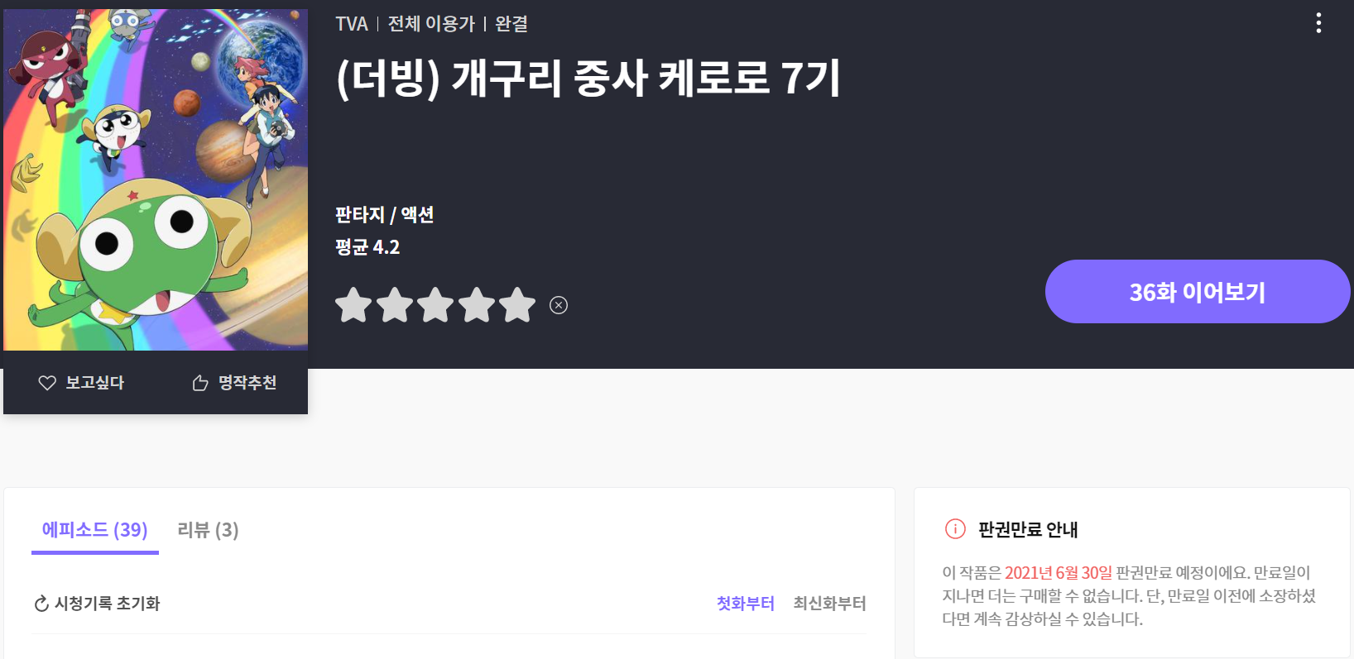Click the heart icon for 보고싶다

47,383
